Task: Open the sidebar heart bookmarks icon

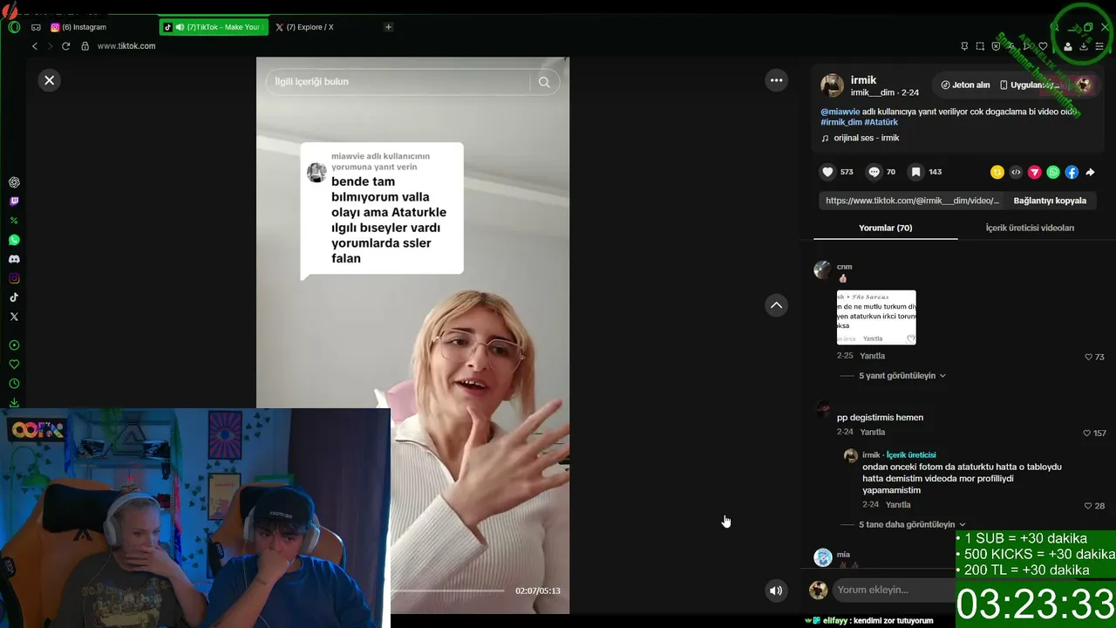Action: point(14,365)
